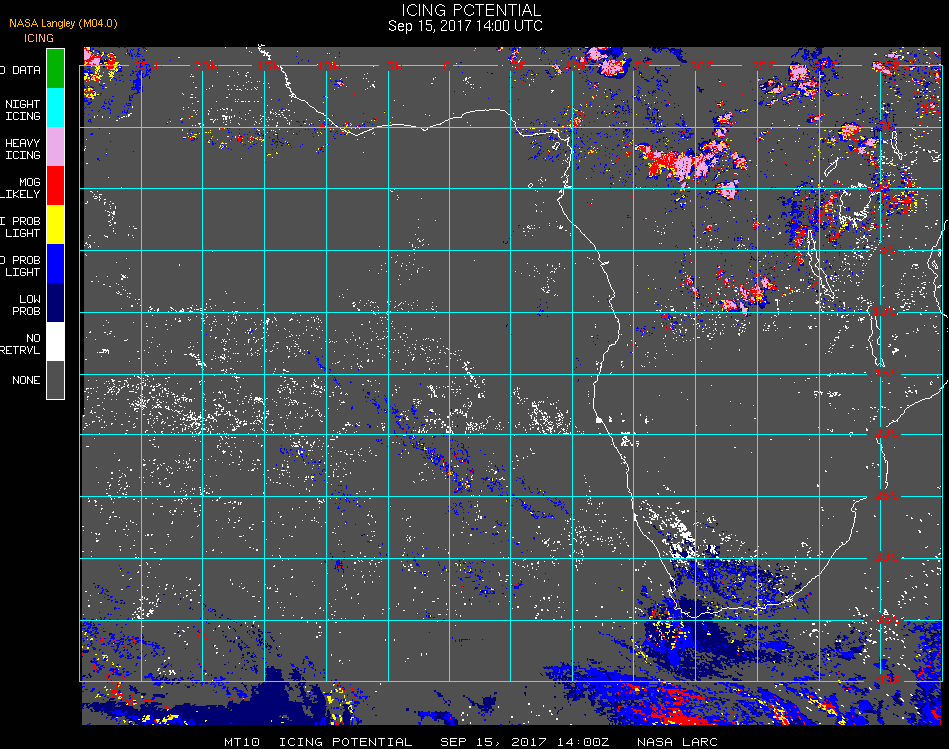
Task: Click the 5E longitude label
Action: point(518,66)
